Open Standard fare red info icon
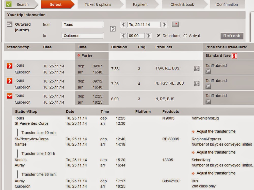The width and height of the screenshot is (254, 190). pyautogui.click(x=234, y=55)
